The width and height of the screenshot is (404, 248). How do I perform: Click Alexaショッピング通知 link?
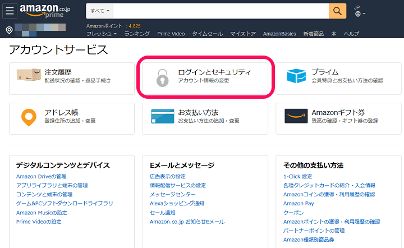click(x=177, y=204)
